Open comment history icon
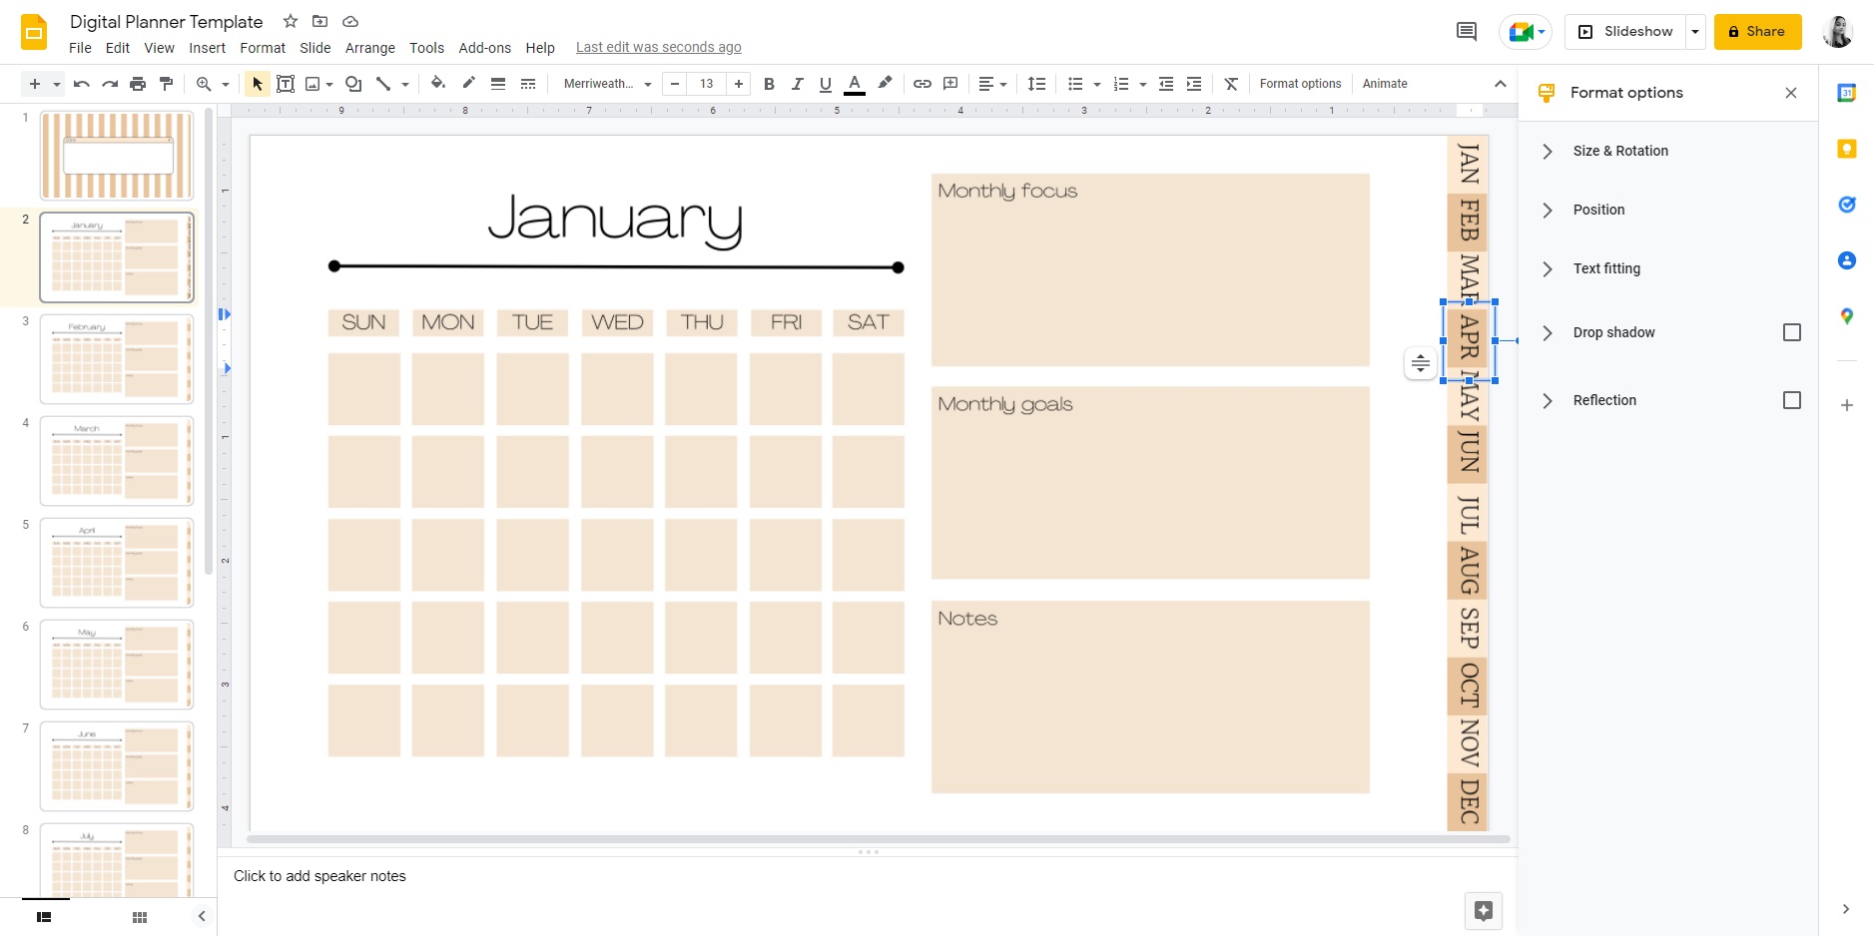Screen dimensions: 1874x936 pyautogui.click(x=1467, y=32)
